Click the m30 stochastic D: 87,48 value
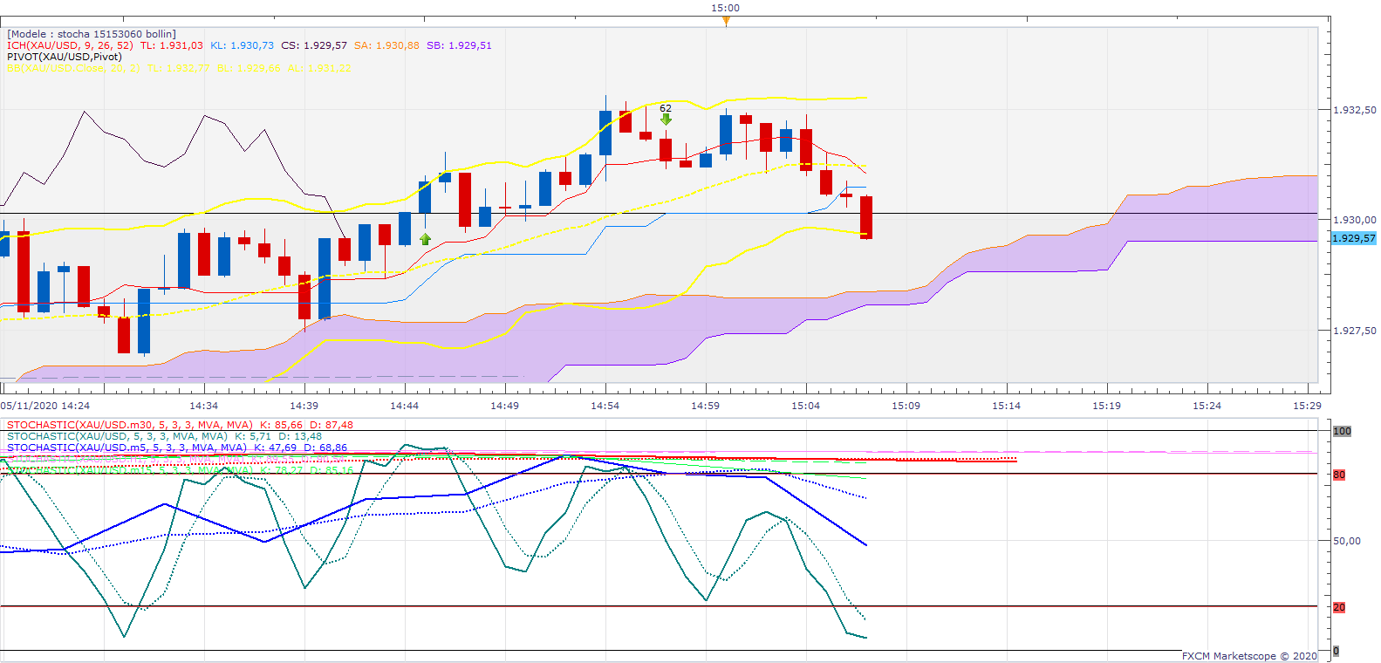 click(332, 425)
